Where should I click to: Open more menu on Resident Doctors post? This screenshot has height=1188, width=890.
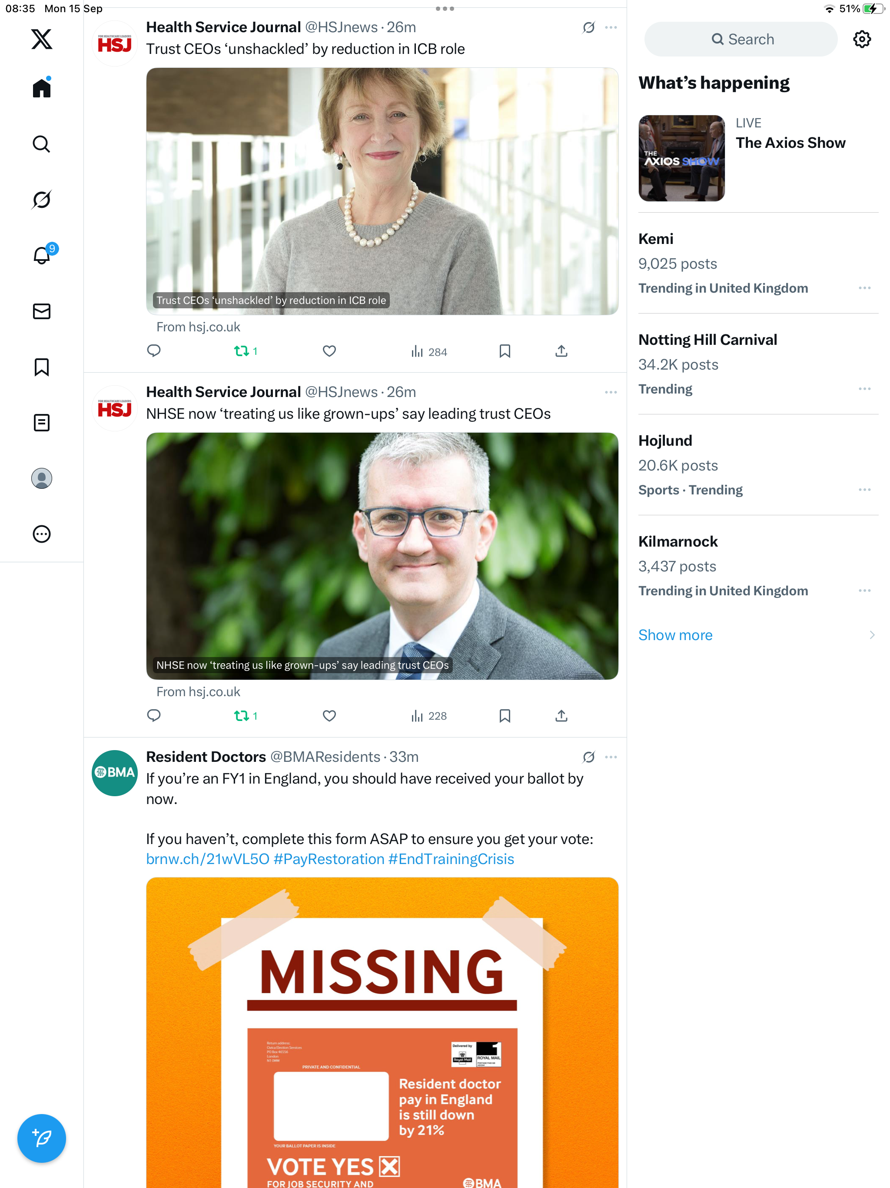(610, 757)
